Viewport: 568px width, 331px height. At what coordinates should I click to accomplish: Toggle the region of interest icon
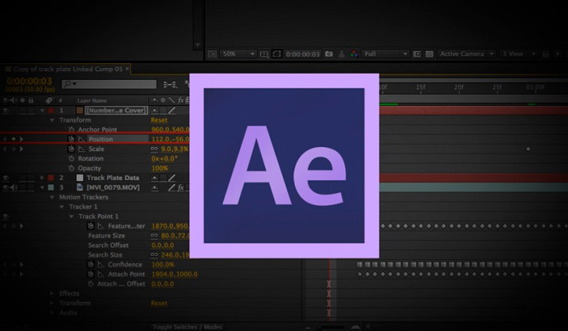point(277,54)
